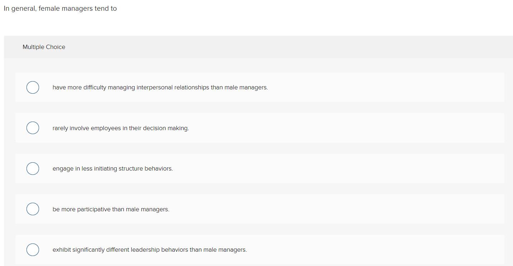Click answer text 'rarely involve employees in their decision making'
The height and width of the screenshot is (266, 513).
pos(120,128)
